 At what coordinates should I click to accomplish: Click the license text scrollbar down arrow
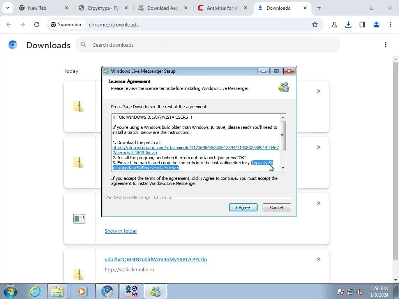[283, 168]
